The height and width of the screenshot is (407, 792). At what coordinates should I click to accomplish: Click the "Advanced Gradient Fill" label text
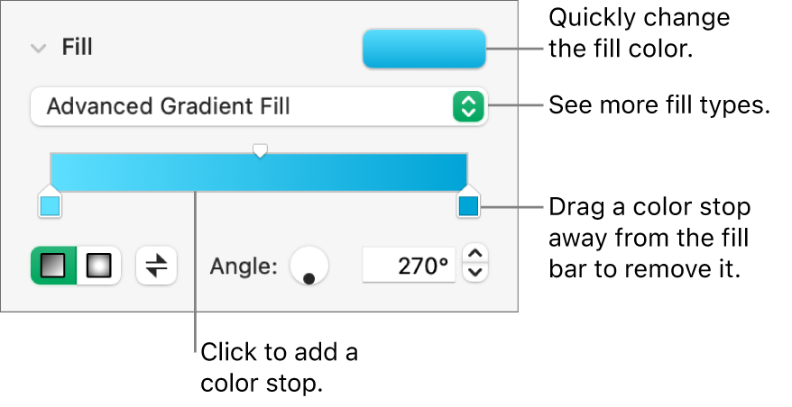point(169,107)
